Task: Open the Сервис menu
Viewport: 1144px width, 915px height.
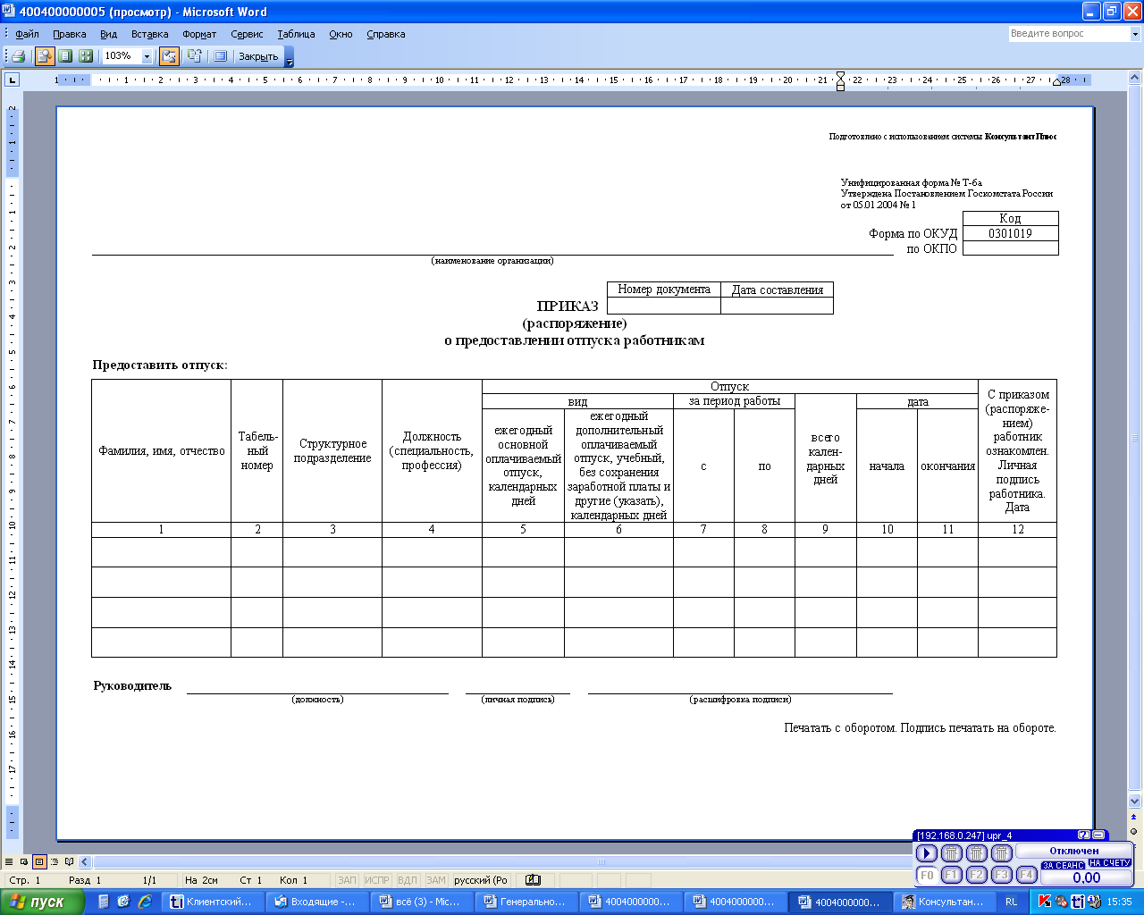Action: coord(247,34)
